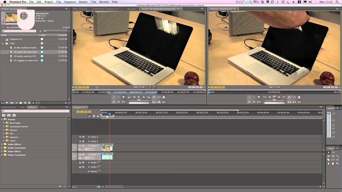Collapse the Presets folder

(x=2, y=119)
